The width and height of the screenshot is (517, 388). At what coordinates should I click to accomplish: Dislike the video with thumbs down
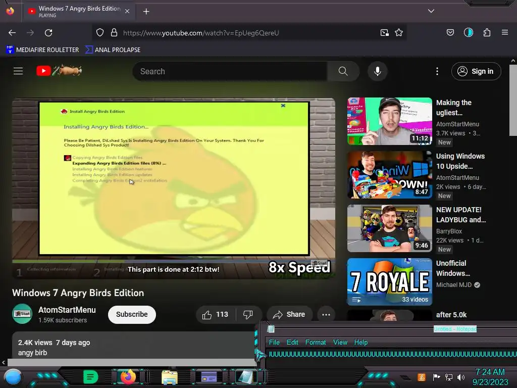(248, 314)
